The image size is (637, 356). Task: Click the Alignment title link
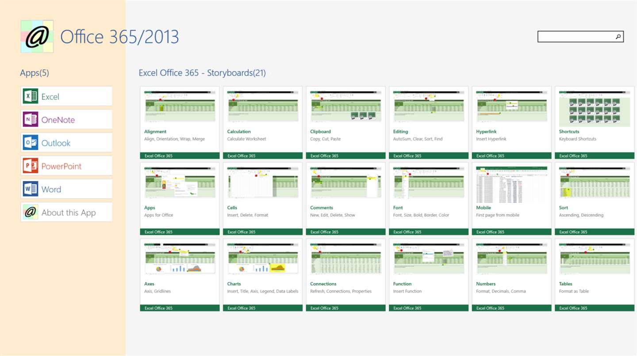coord(155,132)
